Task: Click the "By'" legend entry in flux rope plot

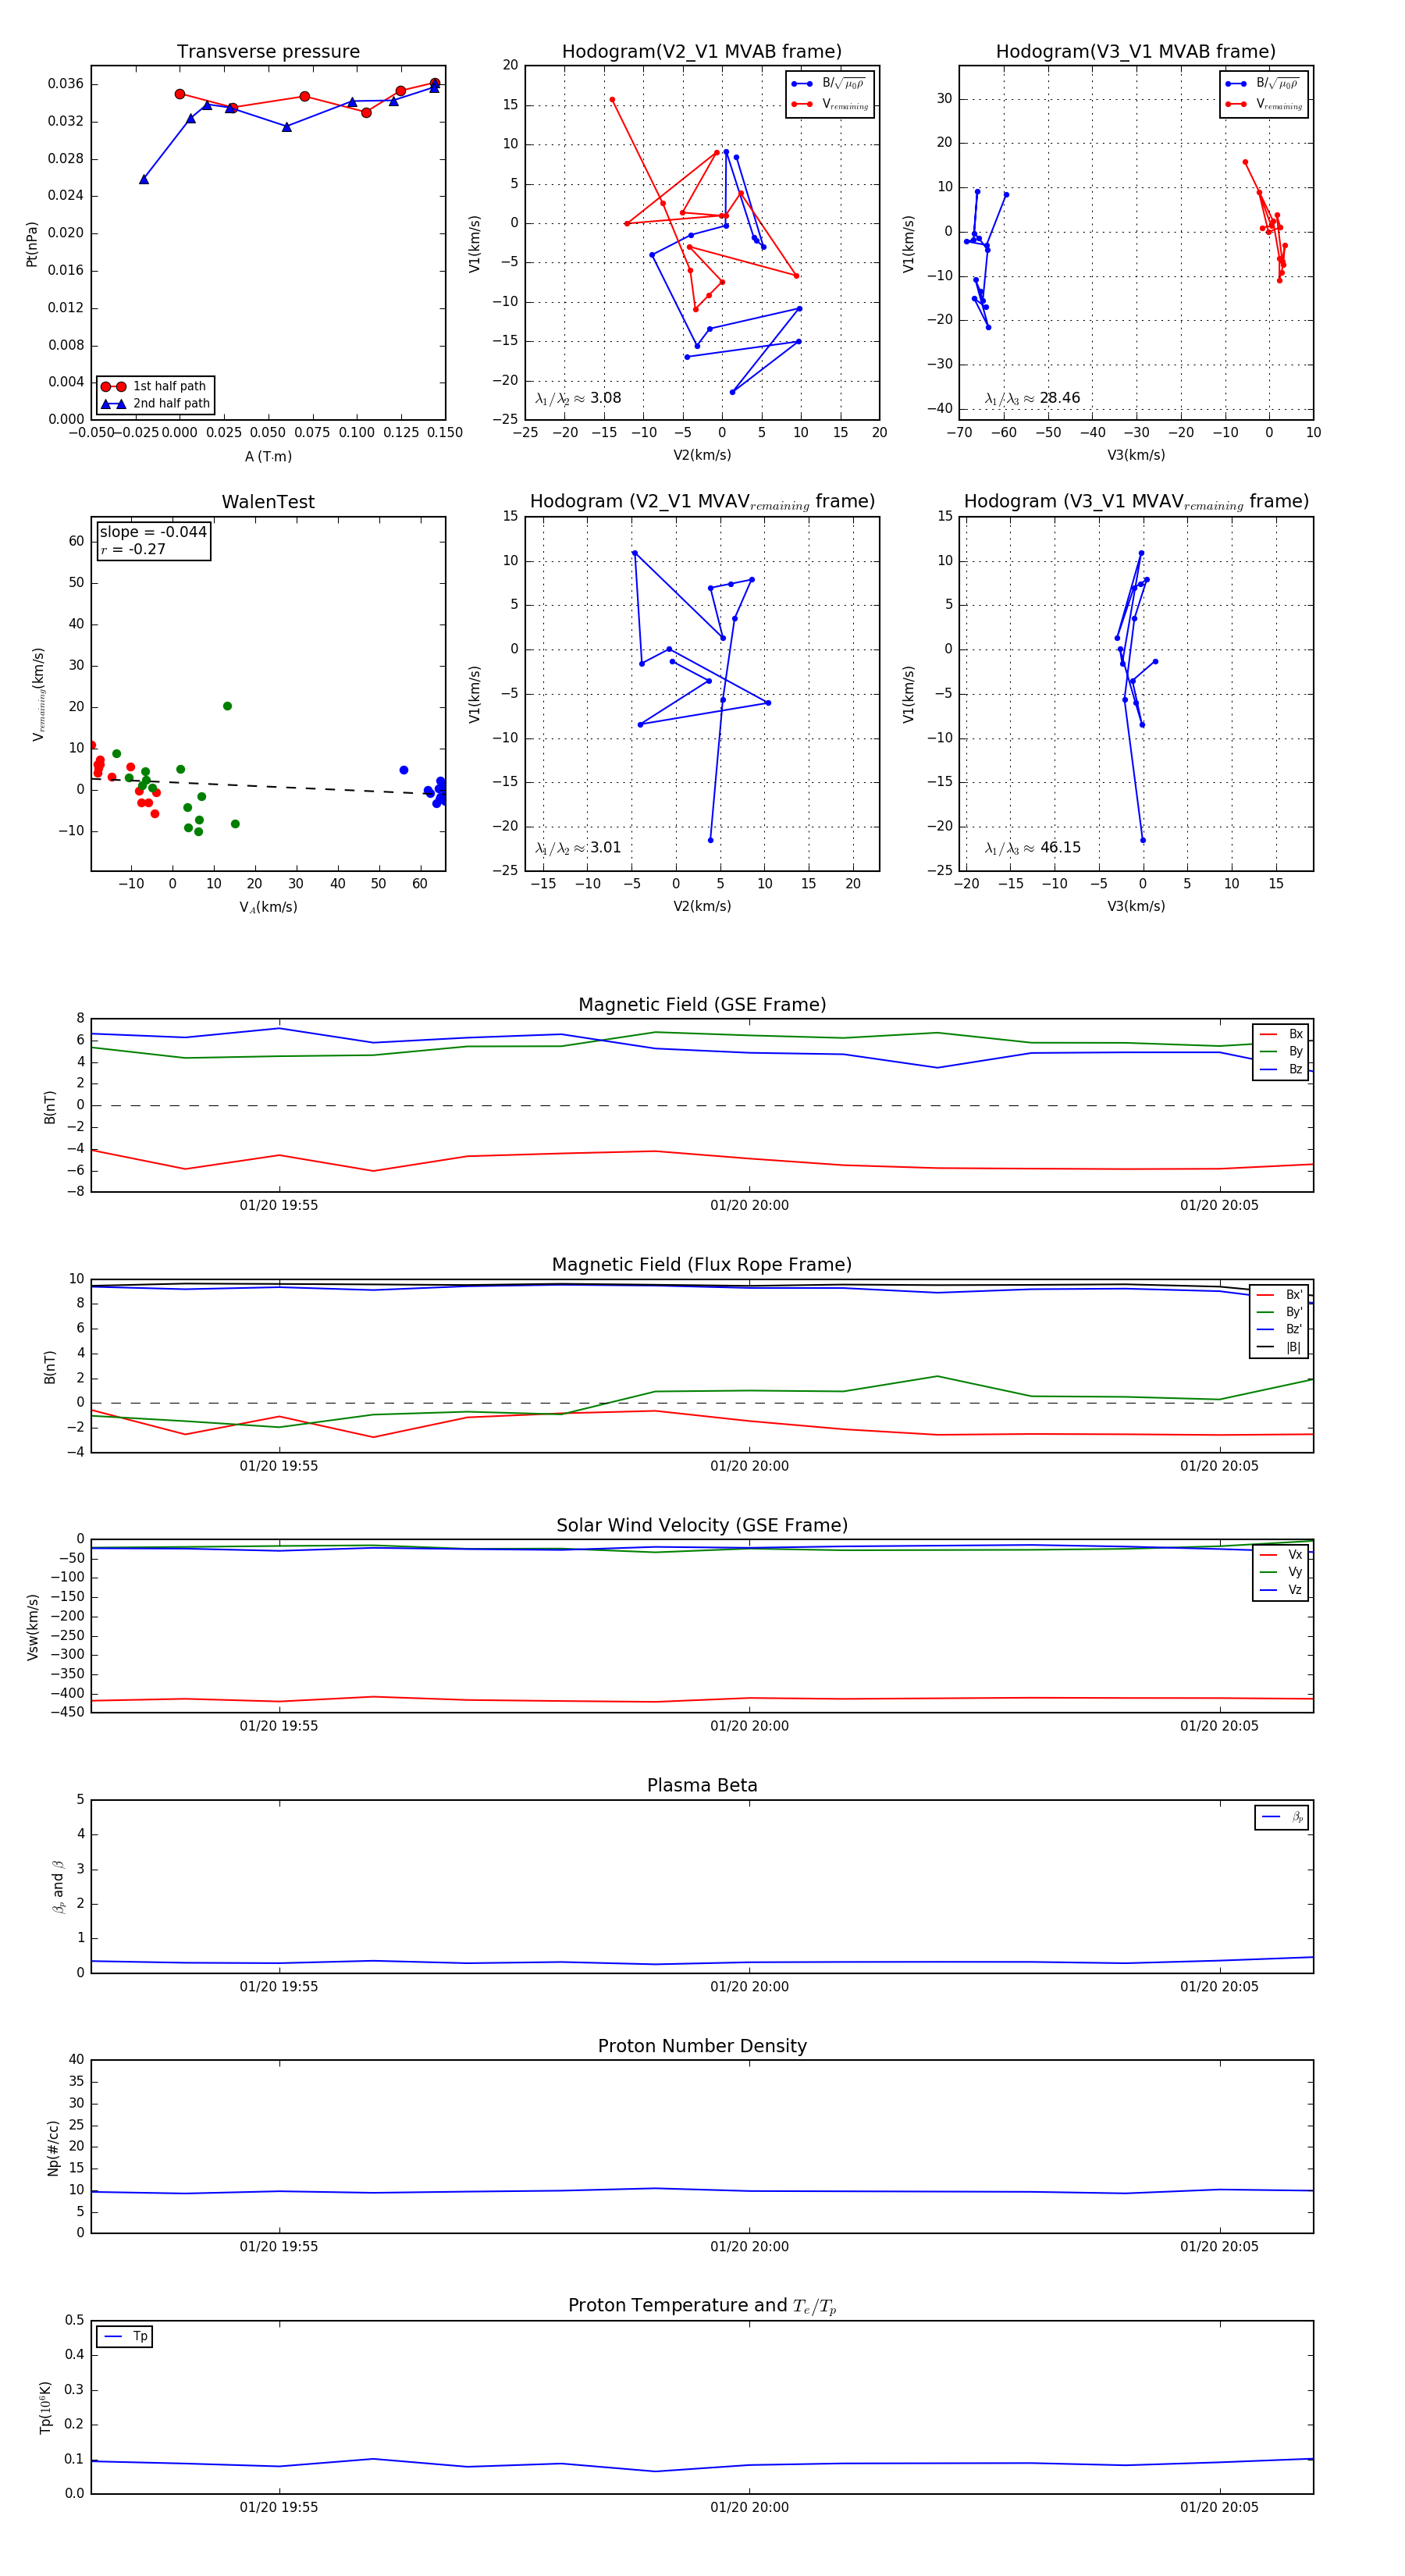Action: tap(1280, 1312)
